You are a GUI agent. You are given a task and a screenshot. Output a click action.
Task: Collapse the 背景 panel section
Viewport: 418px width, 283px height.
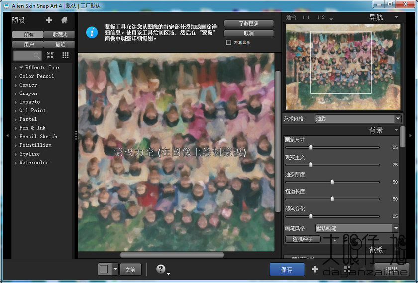[x=397, y=130]
